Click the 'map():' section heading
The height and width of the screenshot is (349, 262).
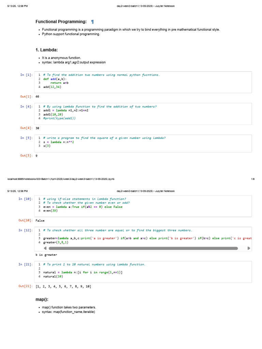42,299
